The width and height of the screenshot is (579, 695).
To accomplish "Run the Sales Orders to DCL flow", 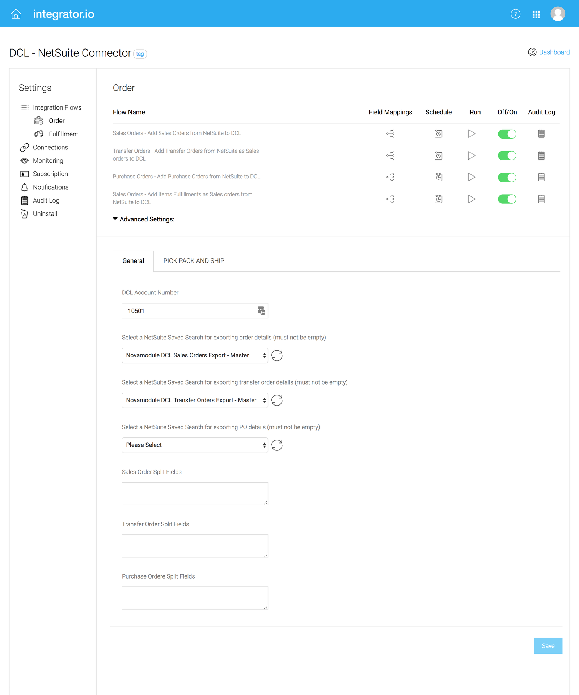I will point(471,134).
